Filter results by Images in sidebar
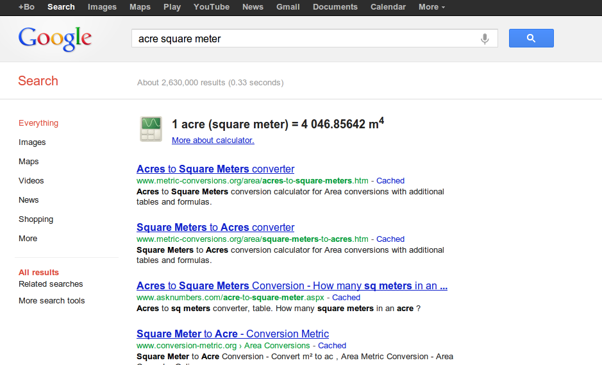This screenshot has height=365, width=602. (x=32, y=142)
